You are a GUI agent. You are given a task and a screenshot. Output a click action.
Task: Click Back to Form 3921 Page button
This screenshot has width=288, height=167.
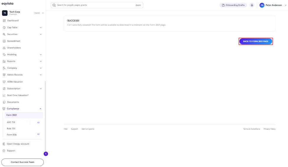256,41
